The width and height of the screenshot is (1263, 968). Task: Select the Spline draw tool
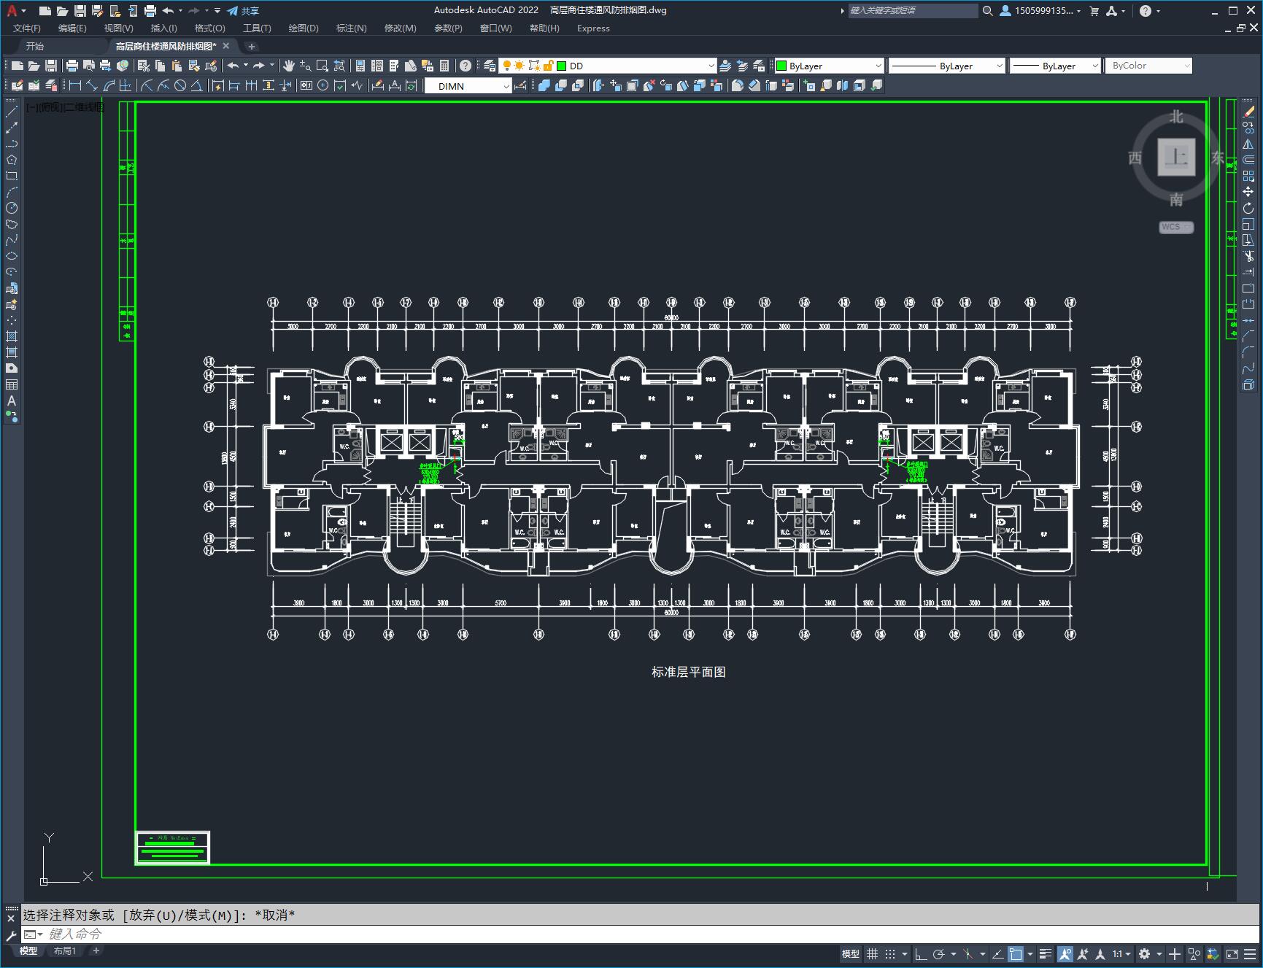point(12,240)
